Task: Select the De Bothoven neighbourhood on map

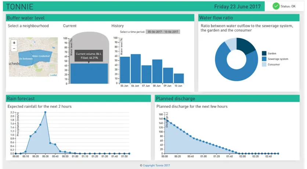Action: point(26,59)
